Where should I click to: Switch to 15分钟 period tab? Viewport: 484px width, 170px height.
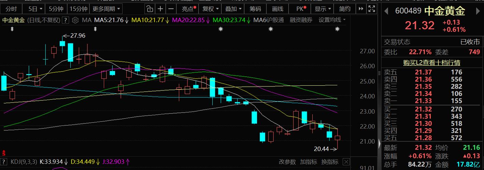coord(78,9)
